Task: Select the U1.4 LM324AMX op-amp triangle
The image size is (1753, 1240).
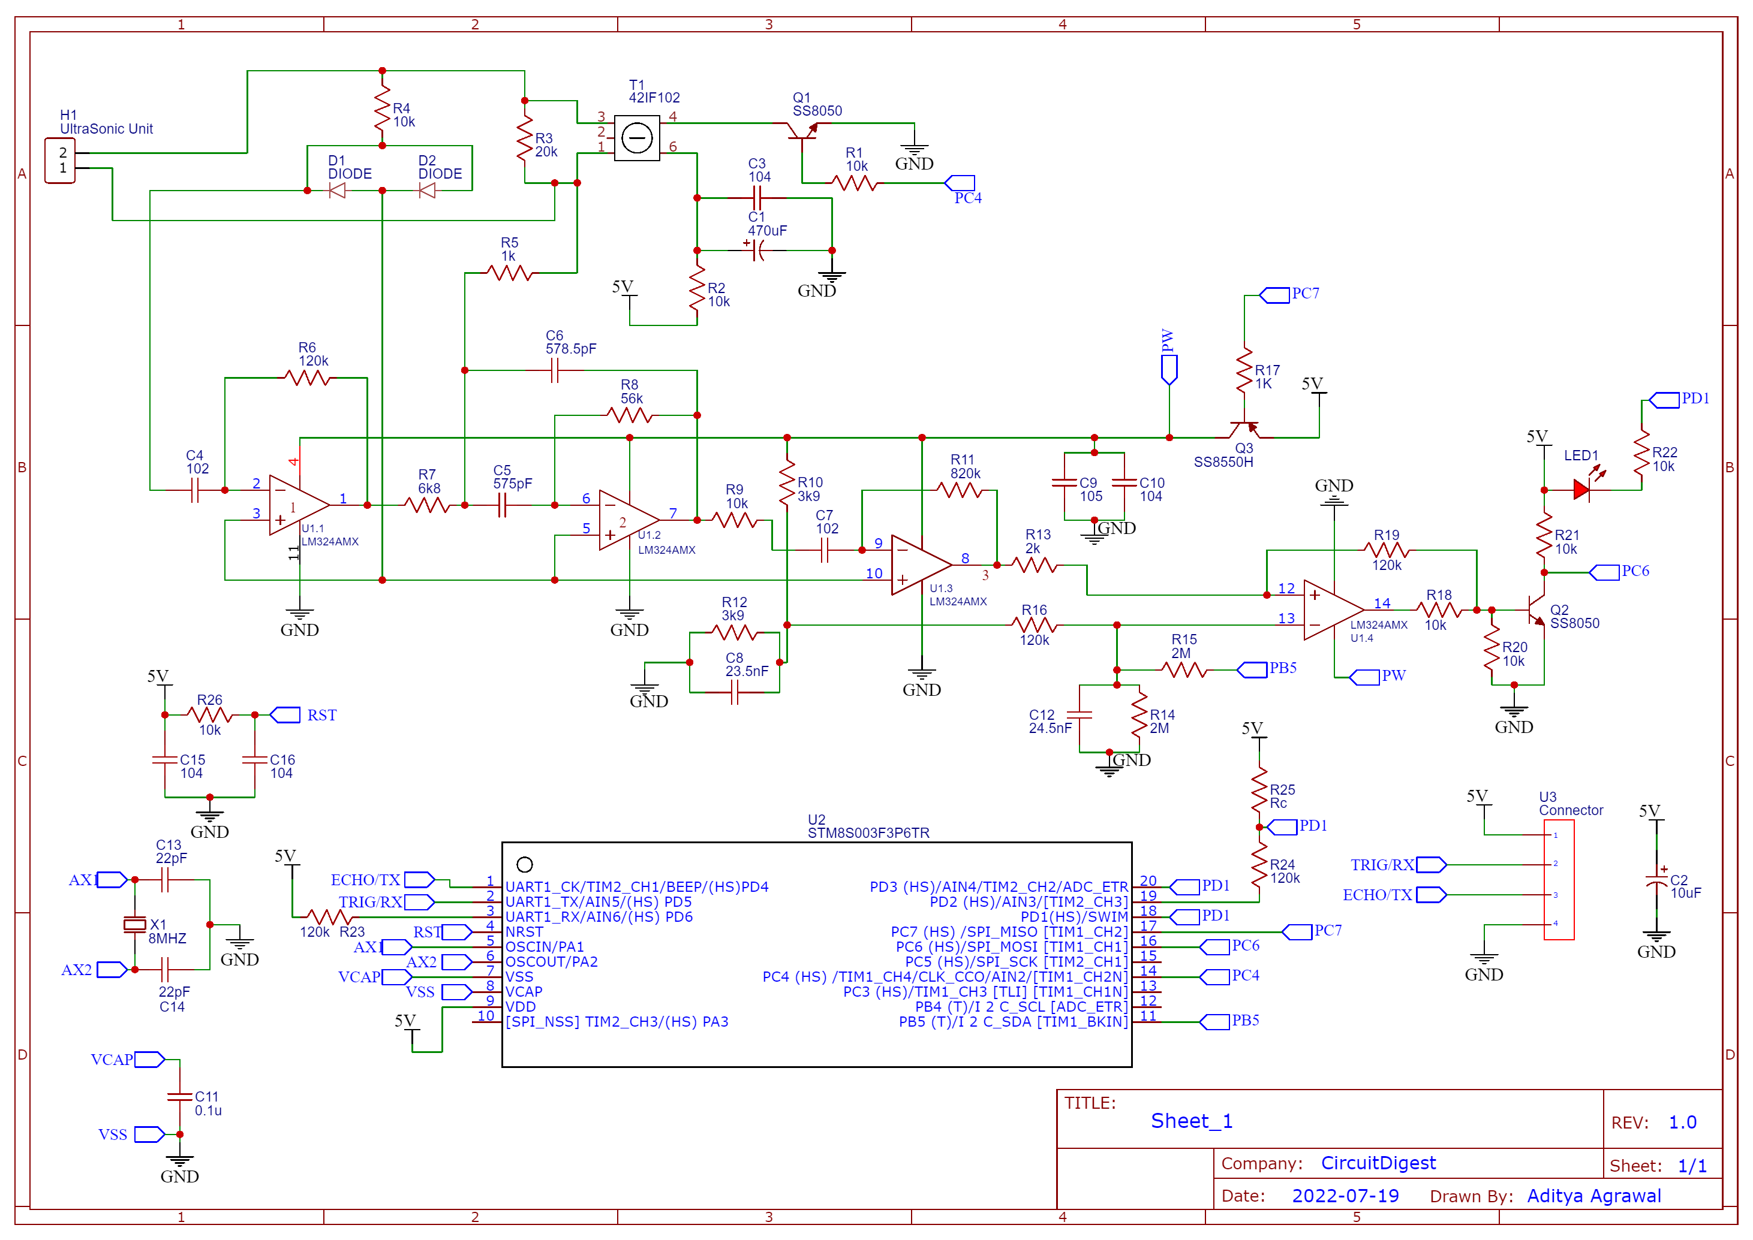Action: pyautogui.click(x=1334, y=610)
